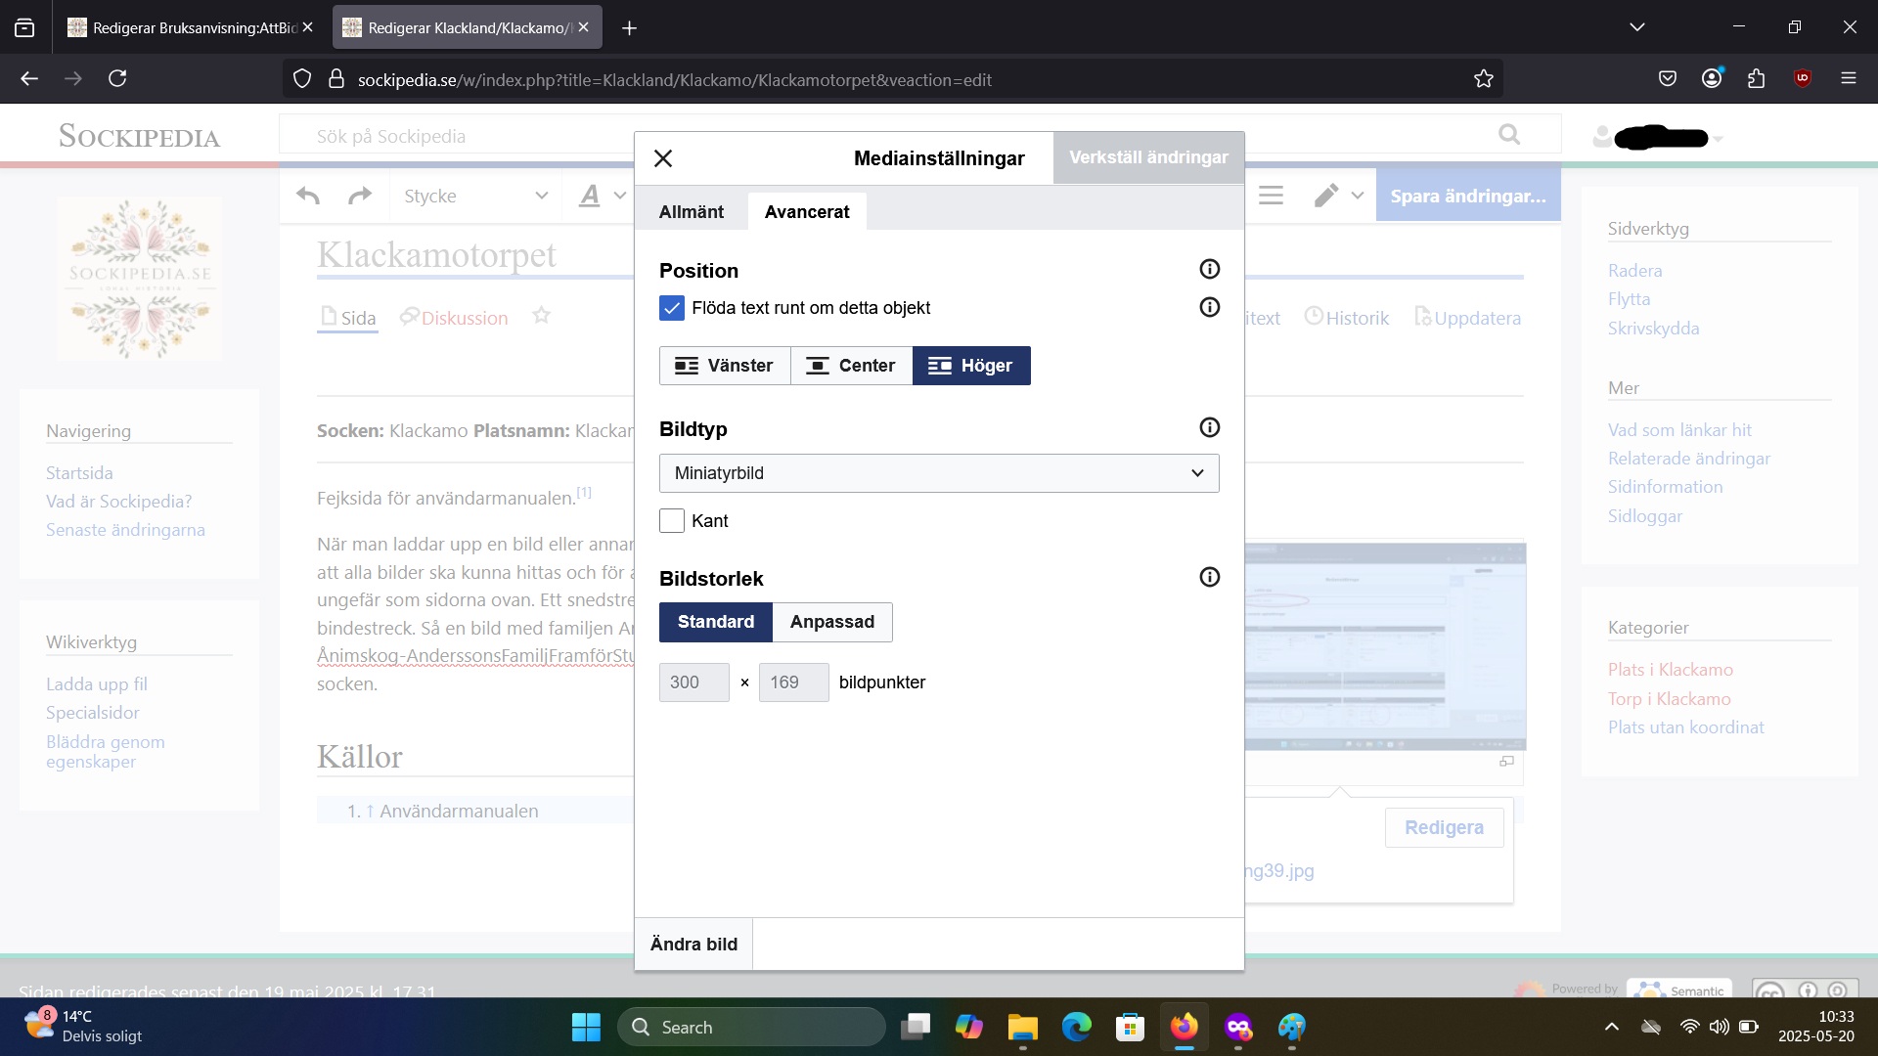Select Anpassad image size option
This screenshot has width=1878, height=1056.
point(832,622)
